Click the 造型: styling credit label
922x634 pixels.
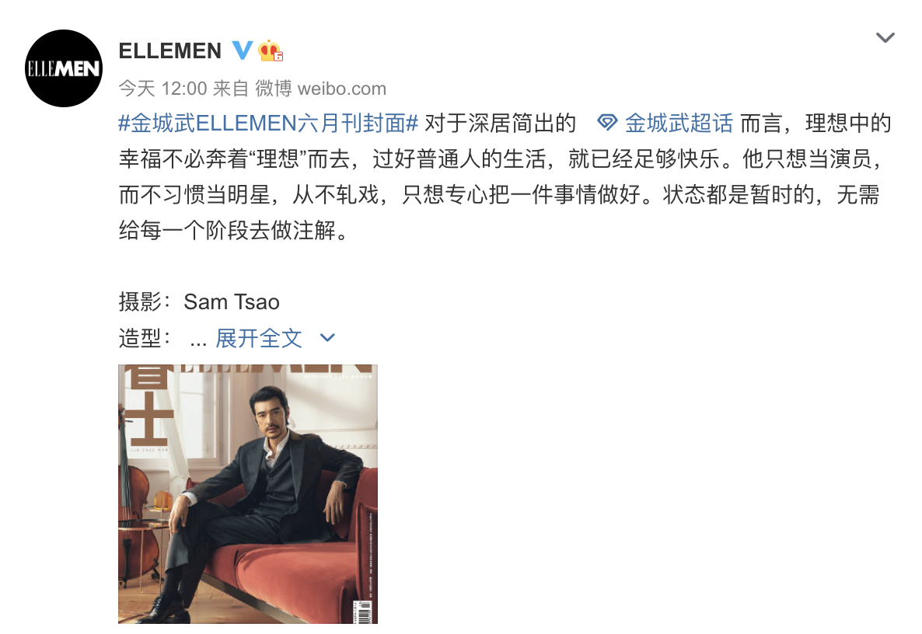pos(145,338)
